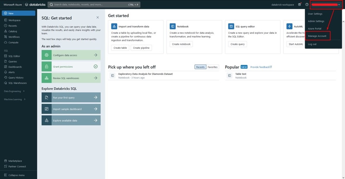Open the Provide feedback link

click(x=261, y=67)
